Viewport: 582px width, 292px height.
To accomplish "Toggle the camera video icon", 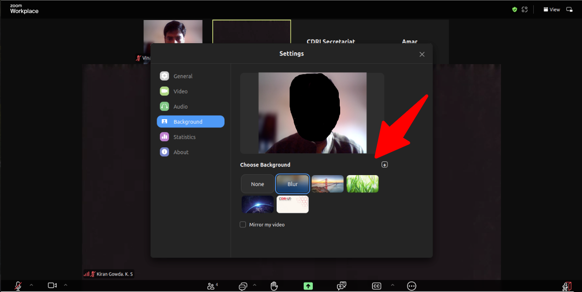I will (x=52, y=285).
